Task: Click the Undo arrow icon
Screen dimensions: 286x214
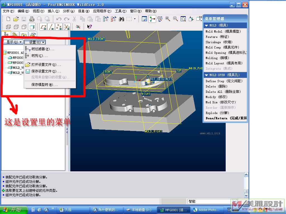Action: tap(59, 19)
